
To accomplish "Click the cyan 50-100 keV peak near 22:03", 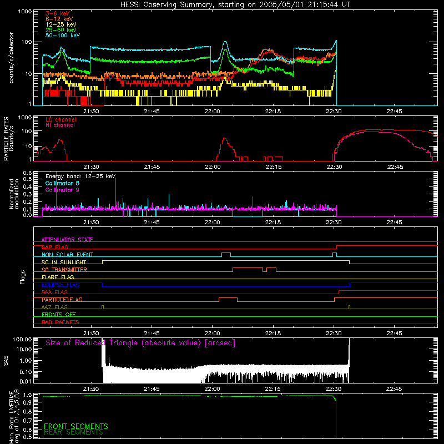I will point(225,42).
